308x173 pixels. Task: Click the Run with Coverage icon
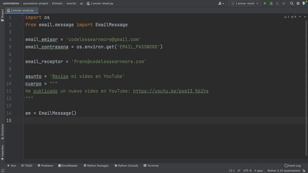click(x=277, y=3)
